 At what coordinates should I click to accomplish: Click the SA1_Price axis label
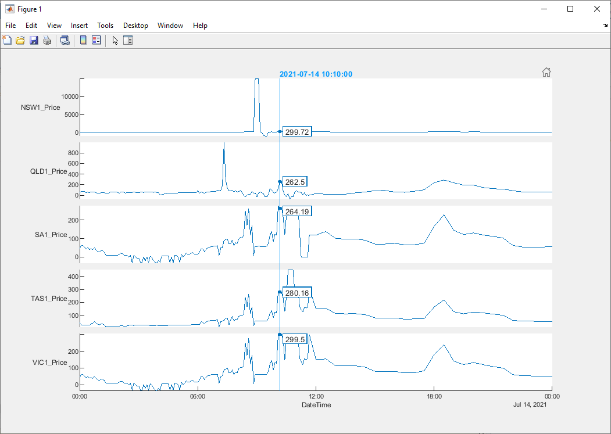point(51,235)
